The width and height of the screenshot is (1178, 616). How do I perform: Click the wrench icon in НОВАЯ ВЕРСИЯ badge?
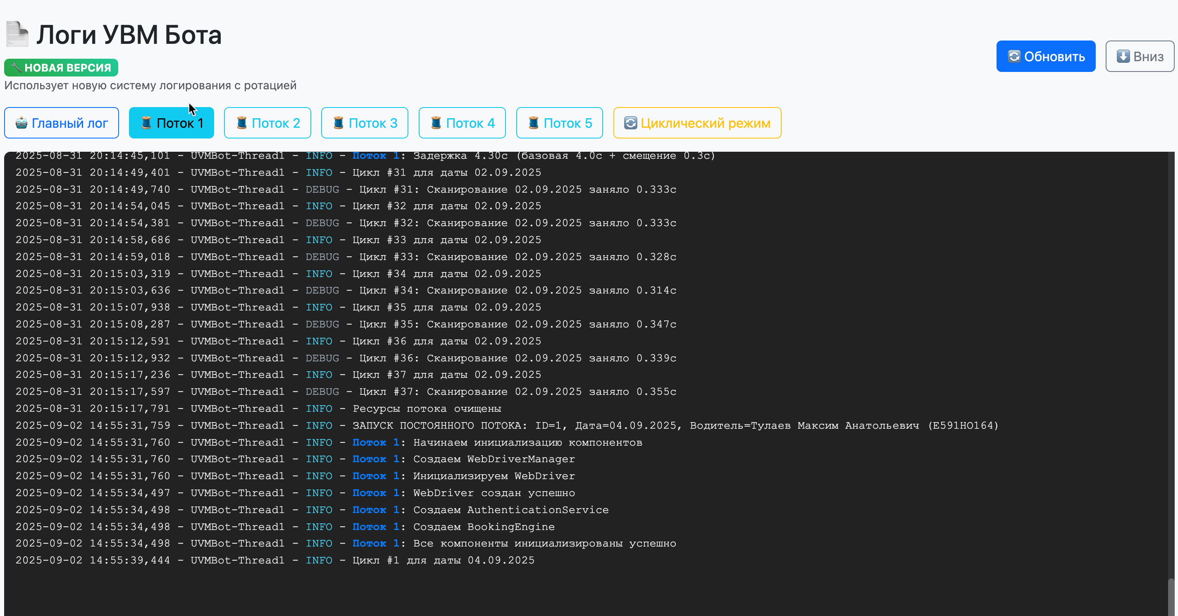16,68
